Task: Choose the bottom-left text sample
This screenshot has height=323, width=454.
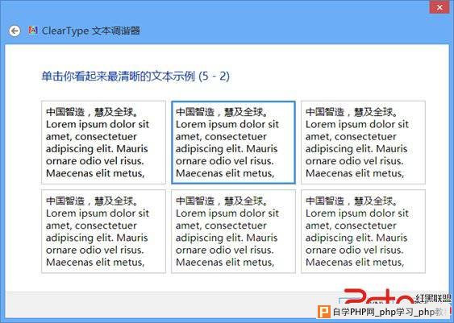Action: point(103,231)
